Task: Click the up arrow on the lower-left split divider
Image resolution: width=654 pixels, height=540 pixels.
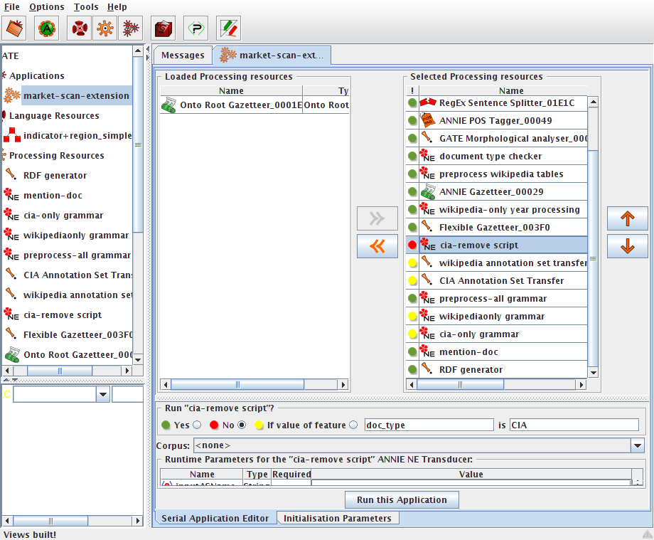Action: [6, 380]
